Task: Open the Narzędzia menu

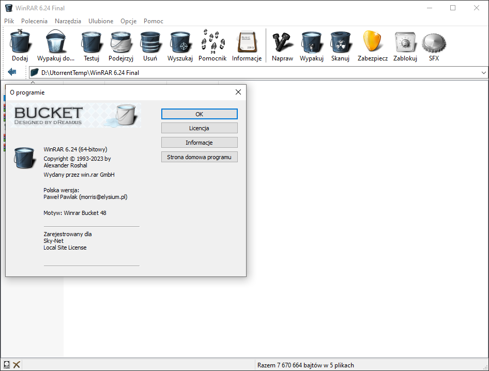Action: (x=68, y=21)
